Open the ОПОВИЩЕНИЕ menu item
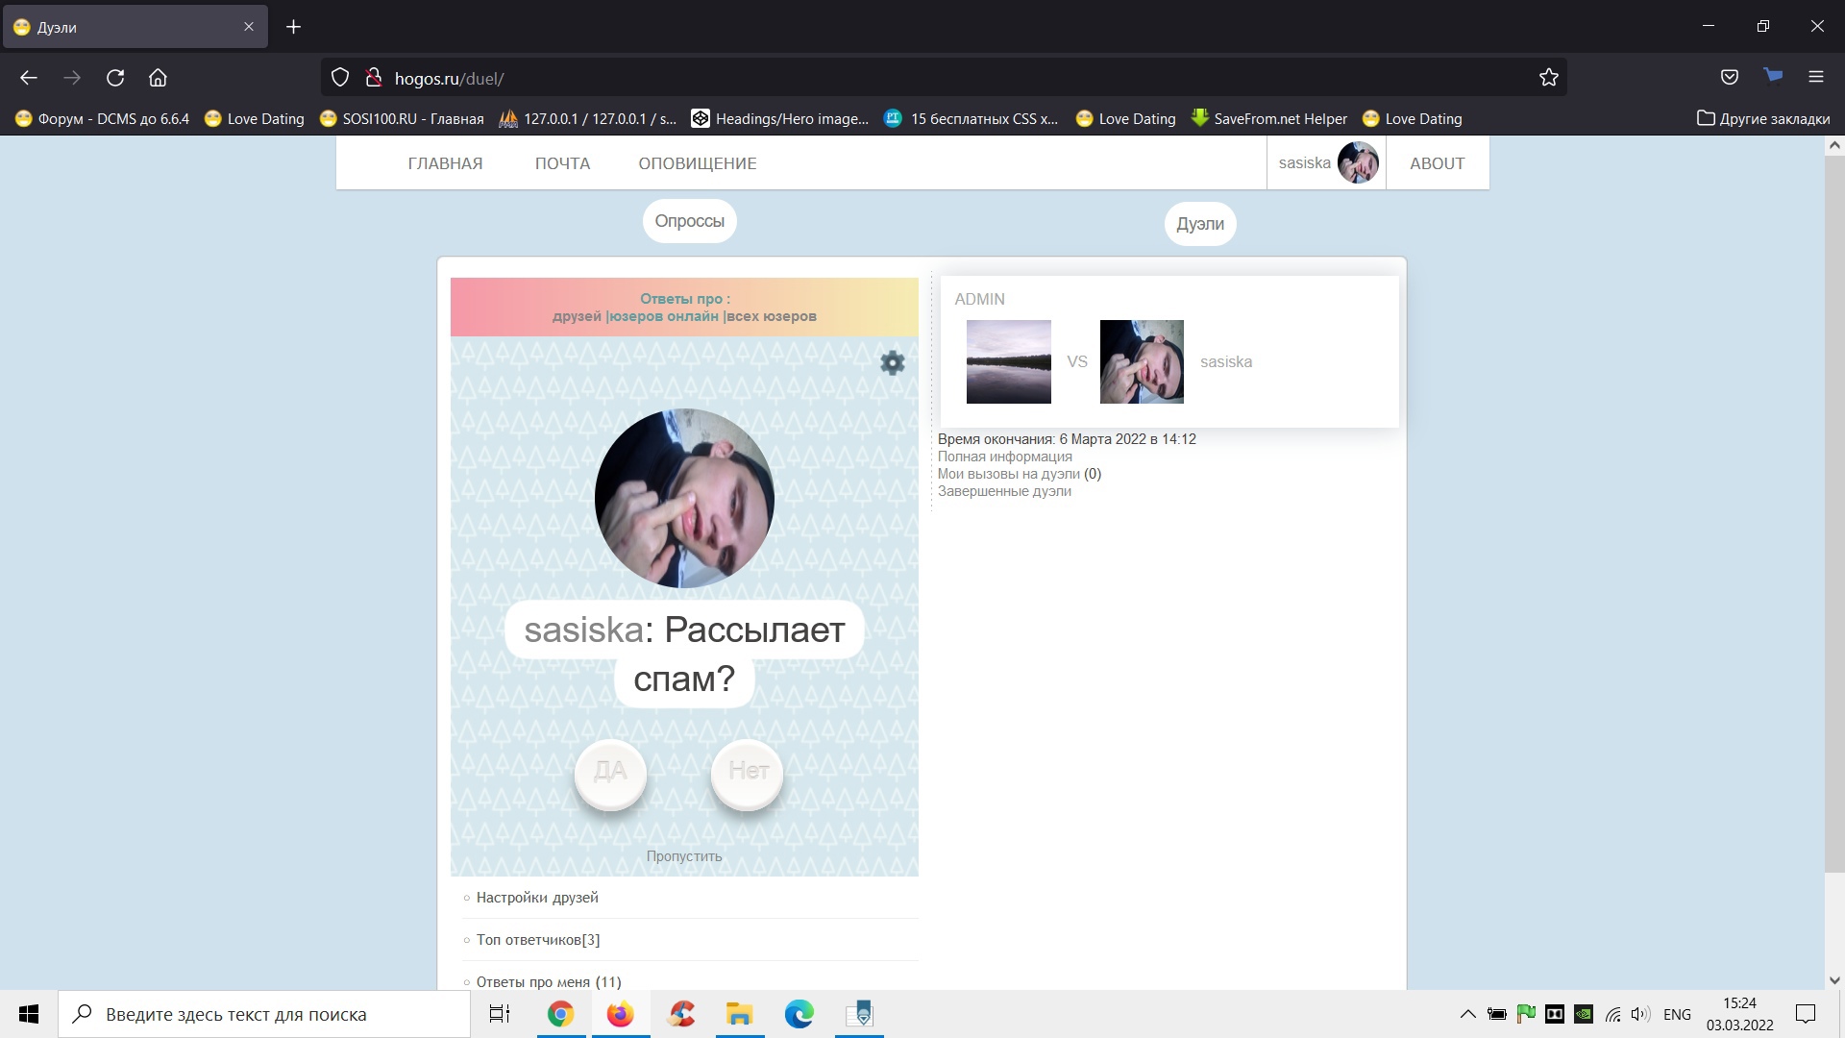The height and width of the screenshot is (1038, 1845). tap(697, 163)
